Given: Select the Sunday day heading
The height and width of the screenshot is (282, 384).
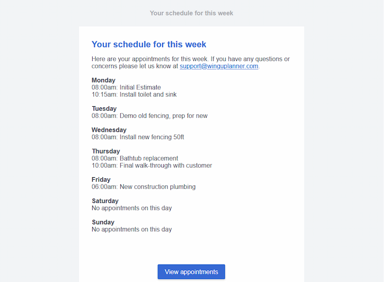Looking at the screenshot, I should point(103,222).
